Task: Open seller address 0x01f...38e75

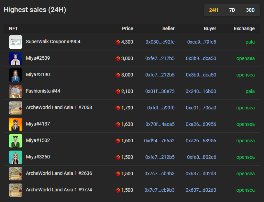Action: tap(160, 91)
